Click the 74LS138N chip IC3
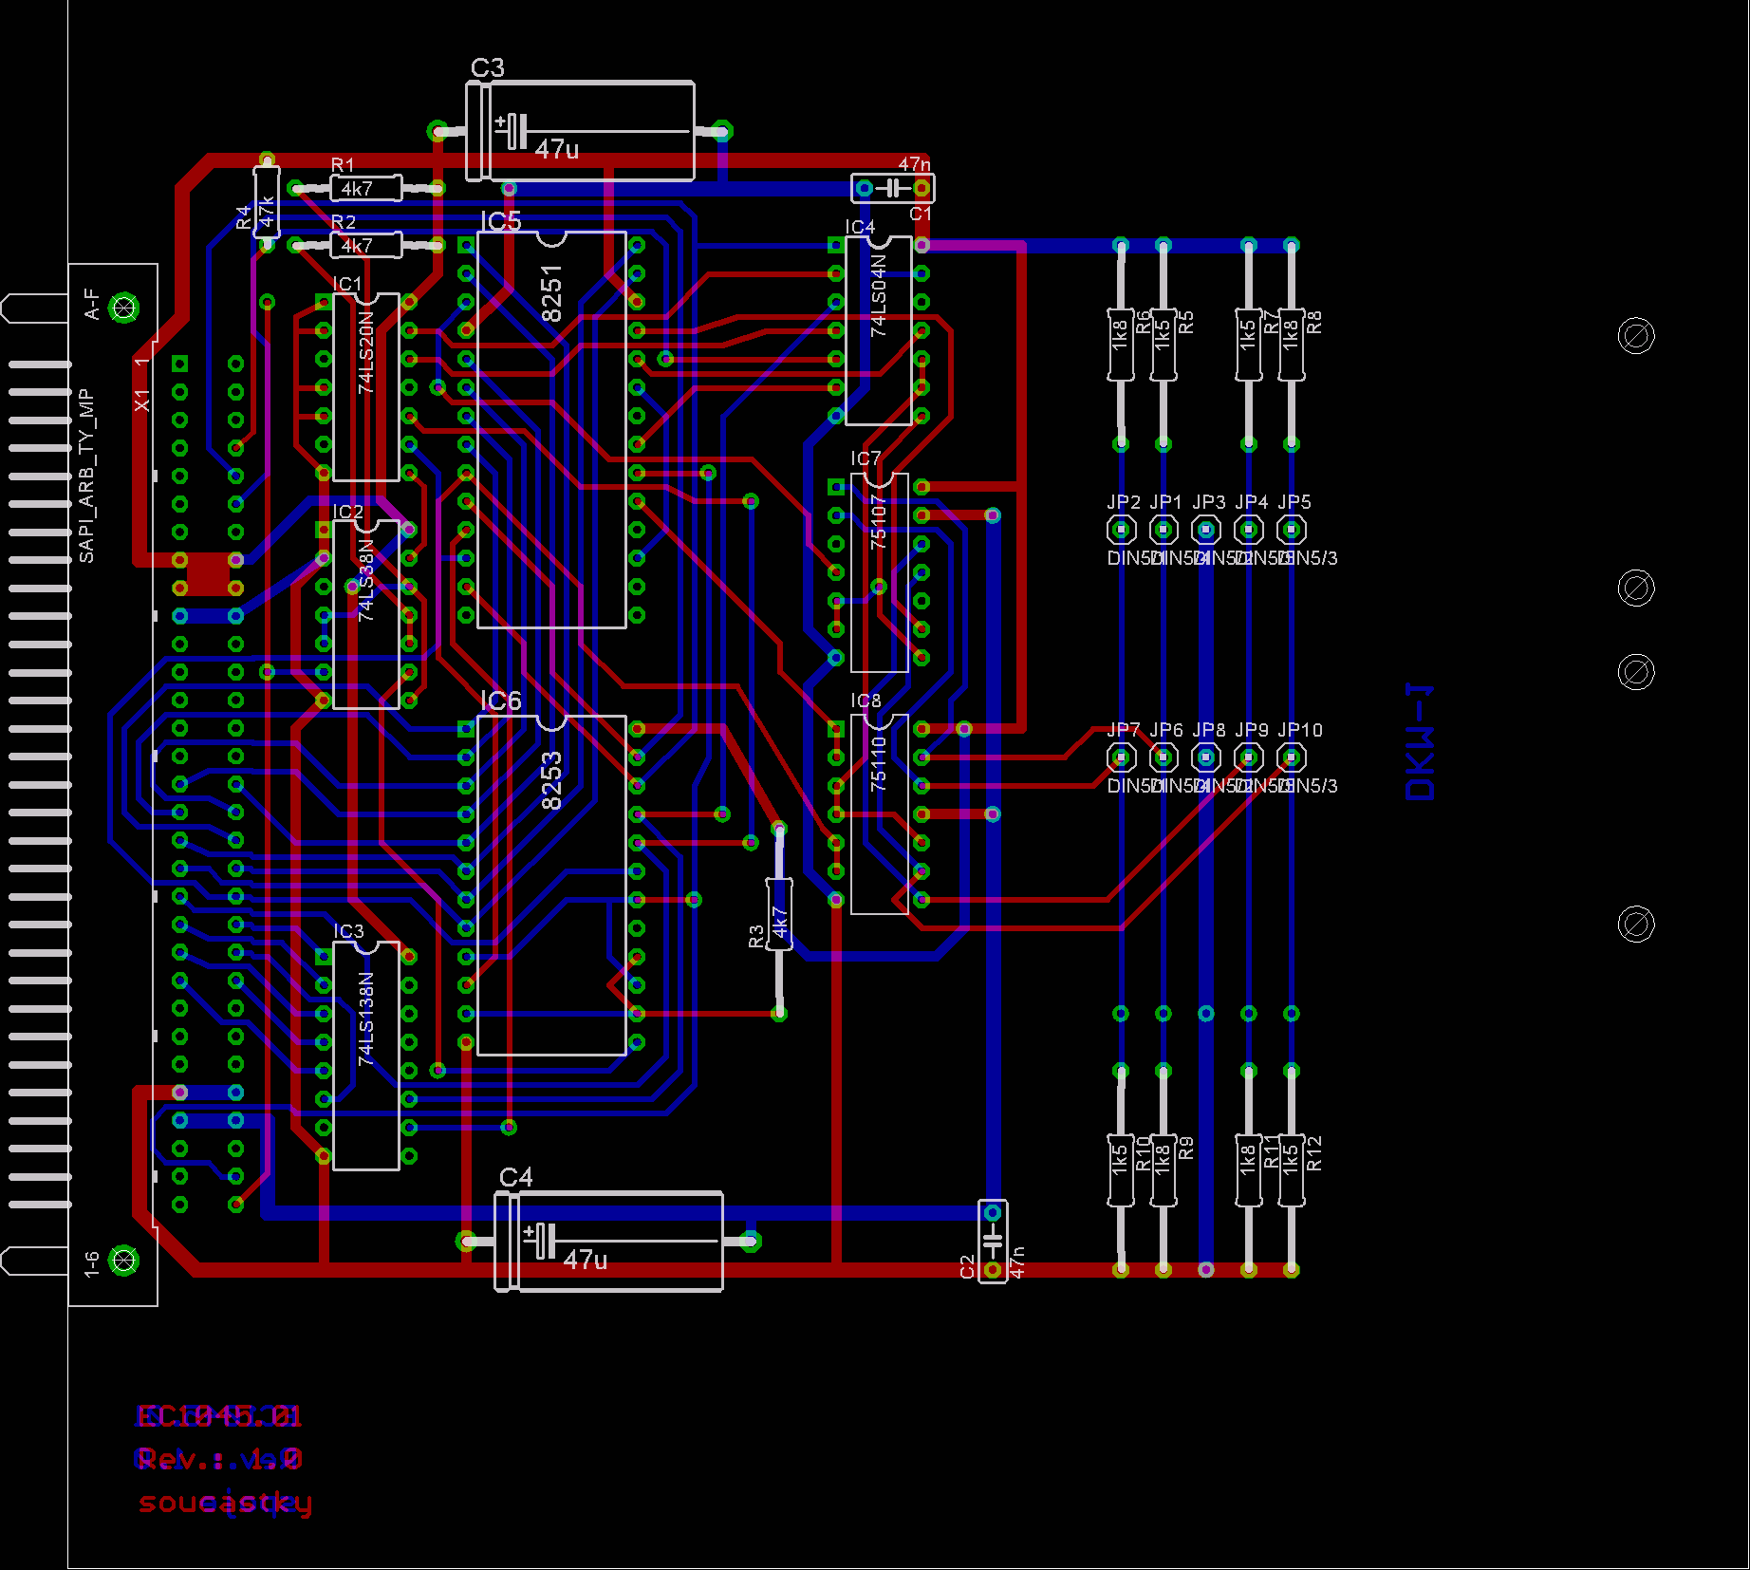The width and height of the screenshot is (1750, 1570). click(x=365, y=1056)
